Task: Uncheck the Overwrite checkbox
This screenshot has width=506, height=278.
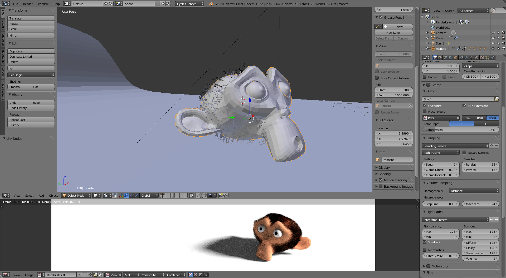Action: click(x=425, y=106)
